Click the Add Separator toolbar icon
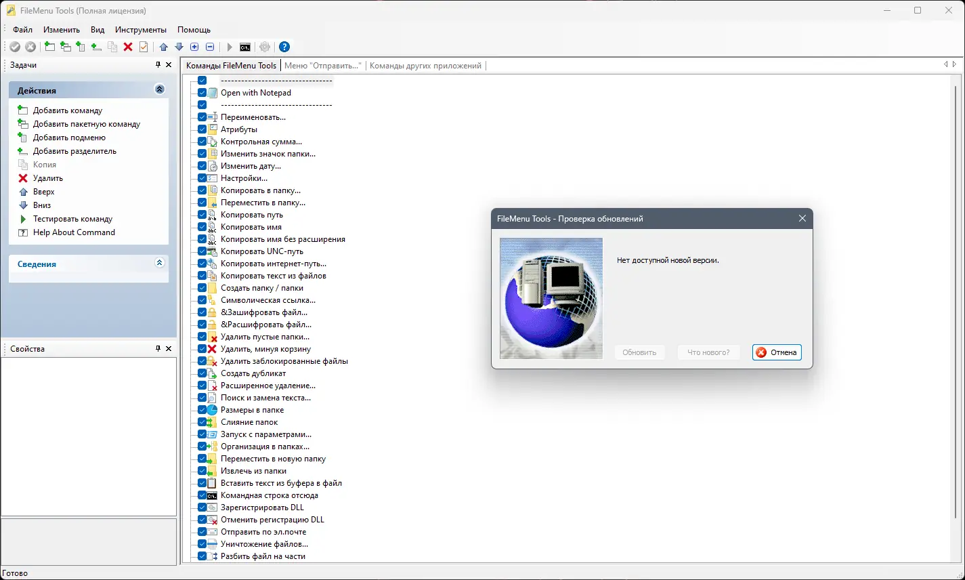 click(x=96, y=47)
